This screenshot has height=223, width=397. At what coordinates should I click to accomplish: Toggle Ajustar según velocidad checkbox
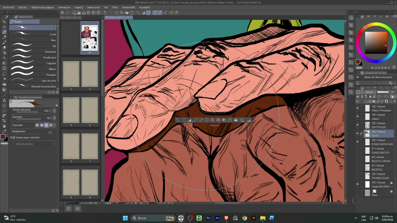(x=14, y=138)
